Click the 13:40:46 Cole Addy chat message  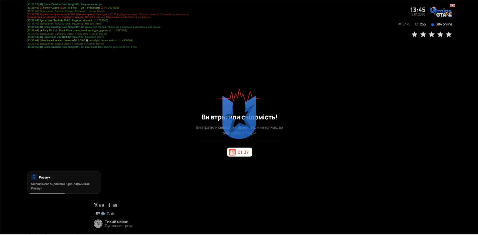click(x=82, y=47)
